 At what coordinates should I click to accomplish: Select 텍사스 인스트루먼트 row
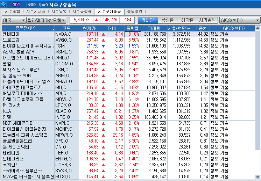pyautogui.click(x=128, y=70)
